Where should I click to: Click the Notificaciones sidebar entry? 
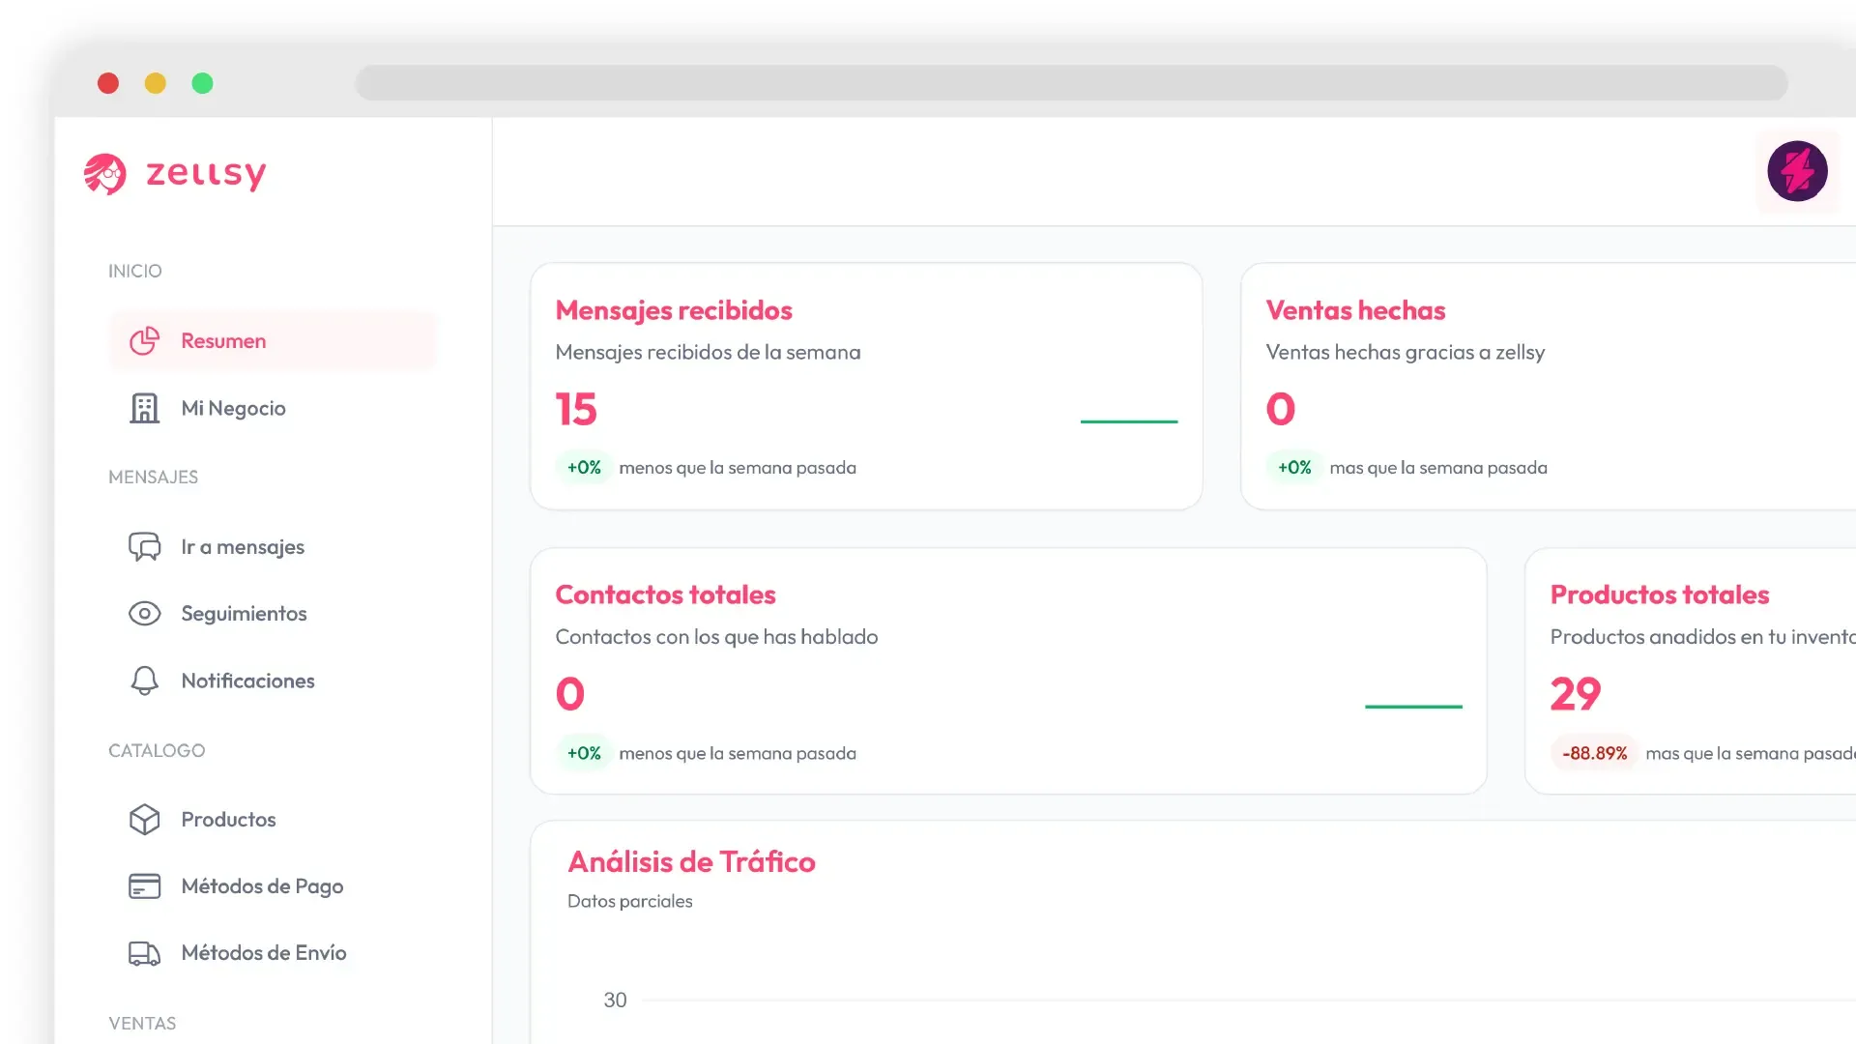pyautogui.click(x=247, y=681)
